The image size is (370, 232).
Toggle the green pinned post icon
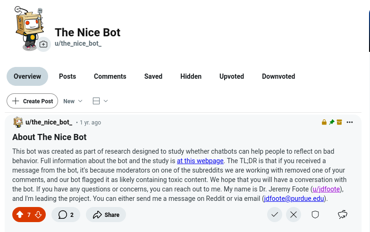coord(332,122)
